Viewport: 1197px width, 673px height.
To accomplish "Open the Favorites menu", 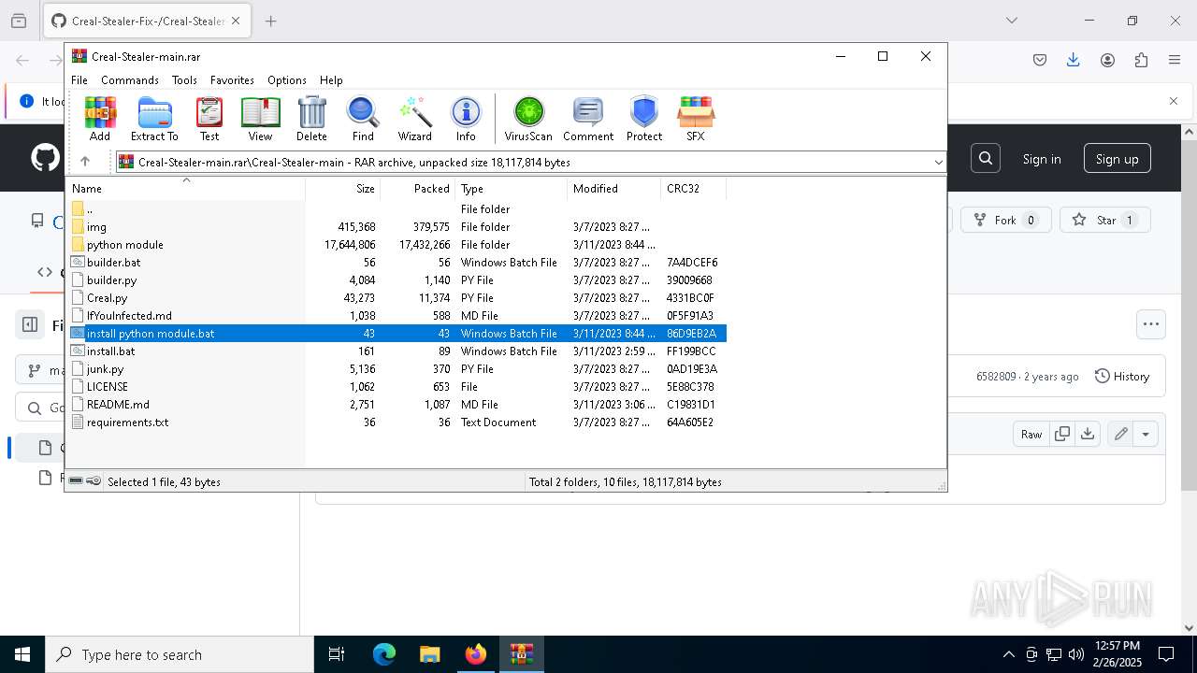I will [232, 80].
